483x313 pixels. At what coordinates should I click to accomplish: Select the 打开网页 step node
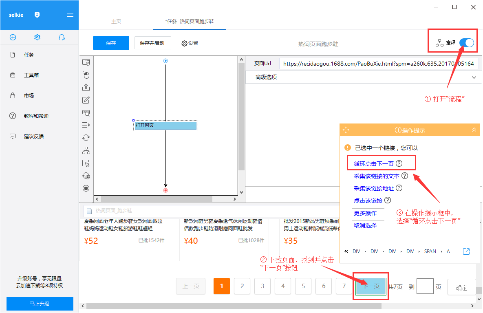165,126
